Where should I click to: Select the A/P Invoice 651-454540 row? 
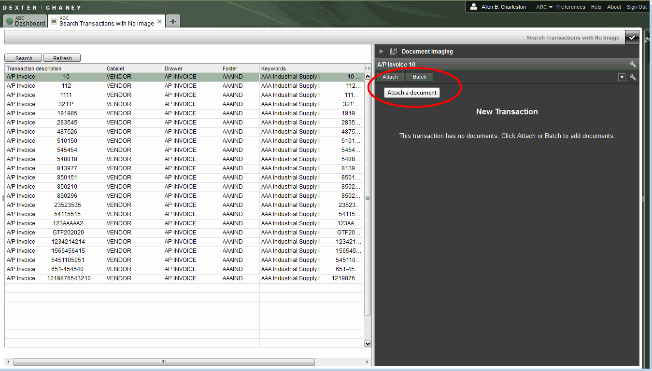[184, 269]
